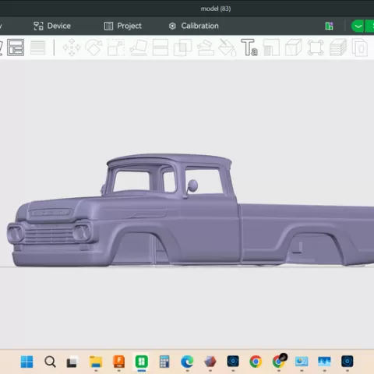
Task: Open the Calibration tab
Action: (x=194, y=26)
